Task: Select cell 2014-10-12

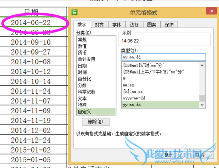Action: pyautogui.click(x=34, y=71)
